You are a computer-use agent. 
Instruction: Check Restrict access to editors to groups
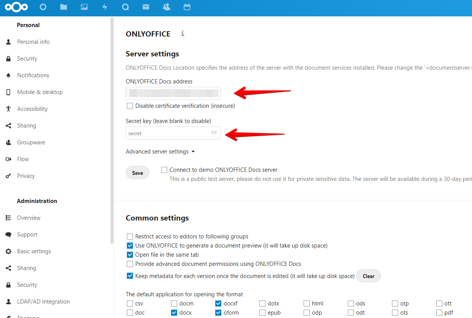pyautogui.click(x=130, y=237)
